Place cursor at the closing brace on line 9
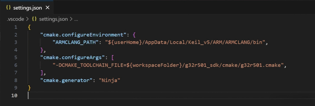This screenshot has width=315, height=106. point(29,88)
